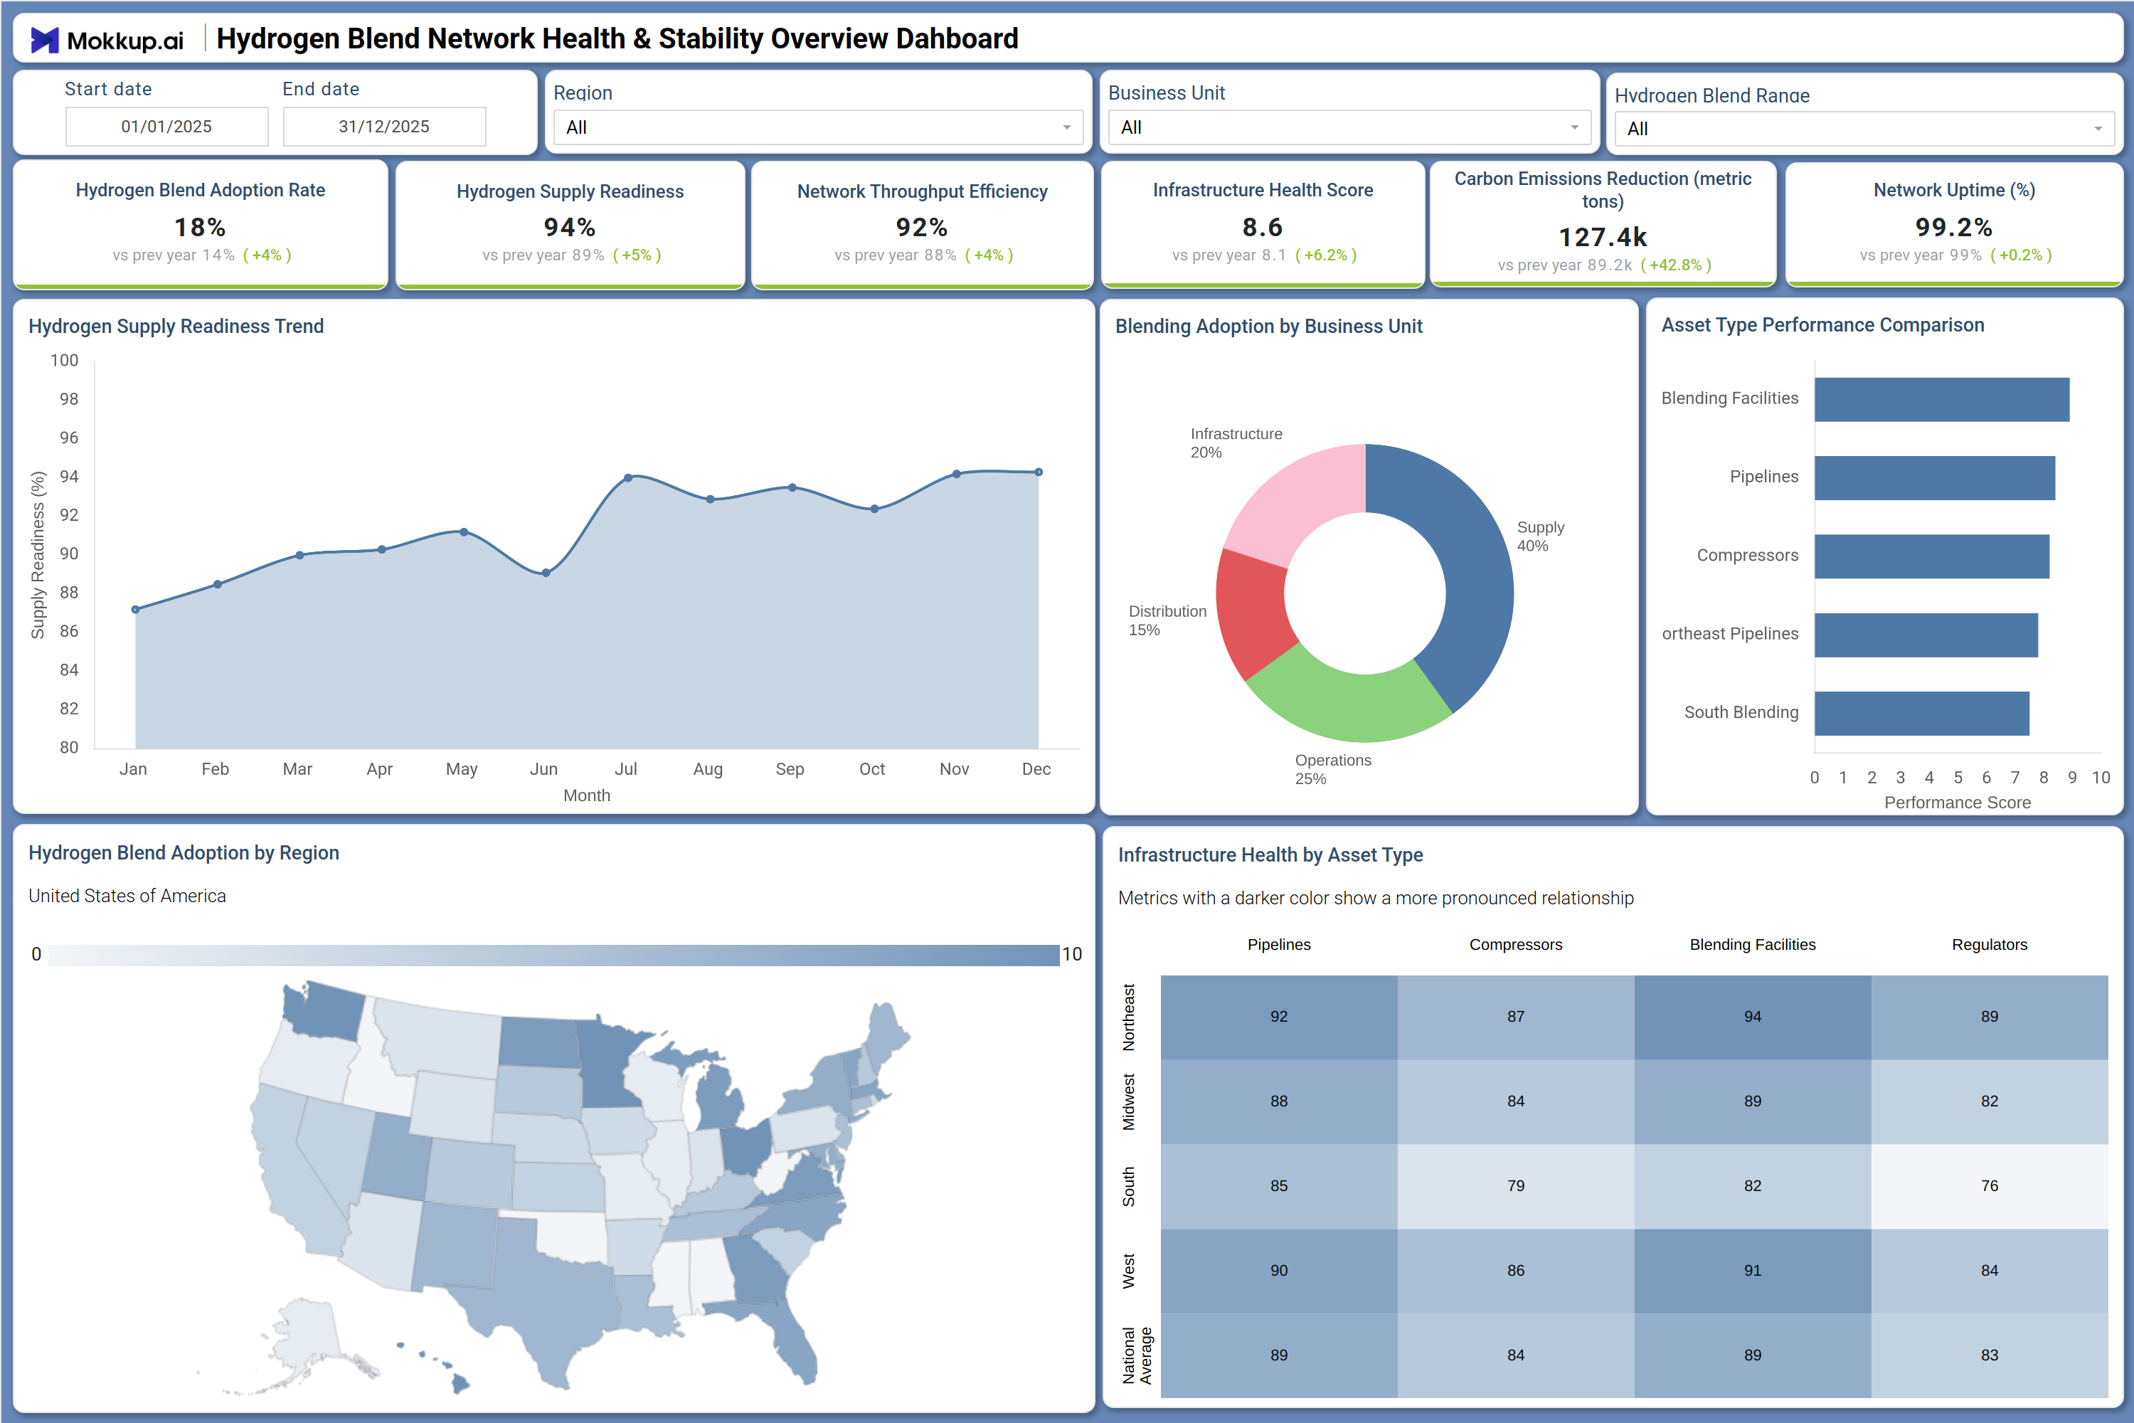
Task: Click the West Pipelines cell 90
Action: (x=1279, y=1271)
